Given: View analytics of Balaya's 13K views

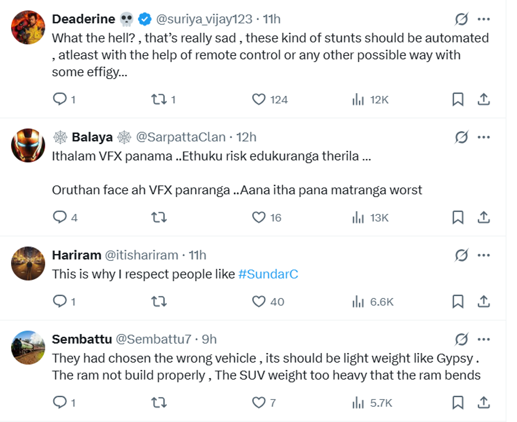Looking at the screenshot, I should (x=358, y=217).
